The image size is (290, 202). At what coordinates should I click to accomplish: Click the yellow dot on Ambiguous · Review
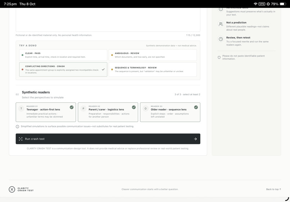112,55
